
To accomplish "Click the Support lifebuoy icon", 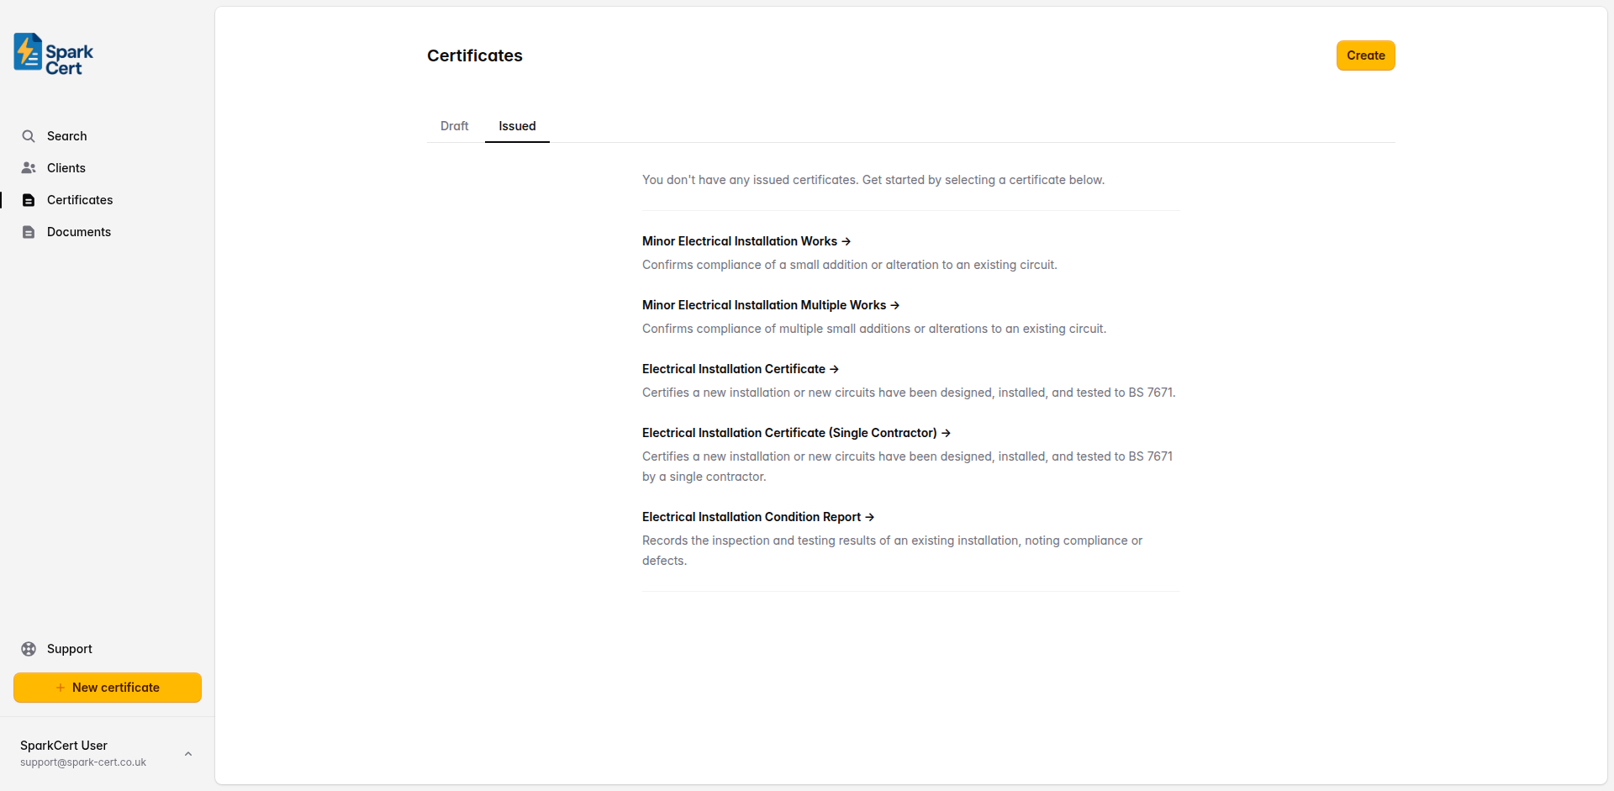I will (x=29, y=648).
